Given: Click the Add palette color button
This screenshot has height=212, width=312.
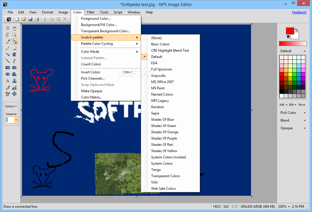Looking at the screenshot, I should click(x=282, y=105).
